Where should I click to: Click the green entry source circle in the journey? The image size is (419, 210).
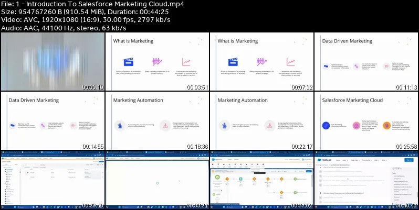[217, 177]
